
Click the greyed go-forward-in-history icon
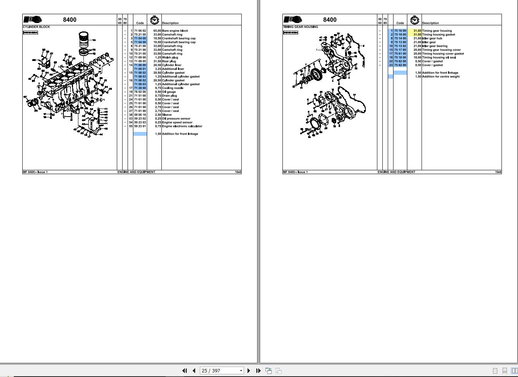pos(279,370)
